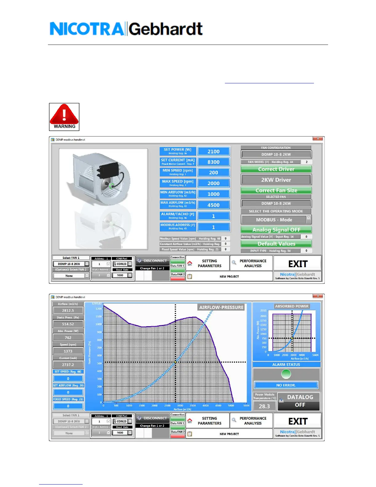Viewport: 376px width, 487px height.
Task: Click the serial port icon beside upper COM23
Action: tap(115, 264)
